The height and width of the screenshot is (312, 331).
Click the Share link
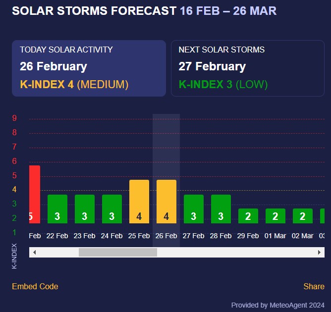pos(314,286)
